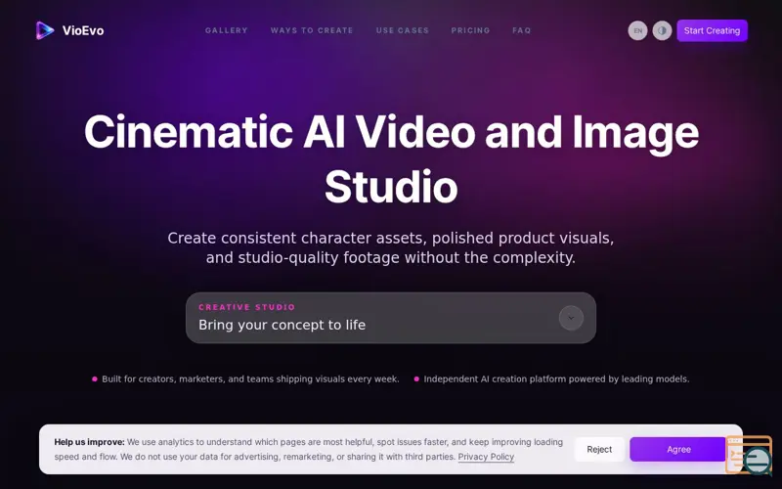Open the Privacy Policy link
Screen dimensions: 782x489
486,457
